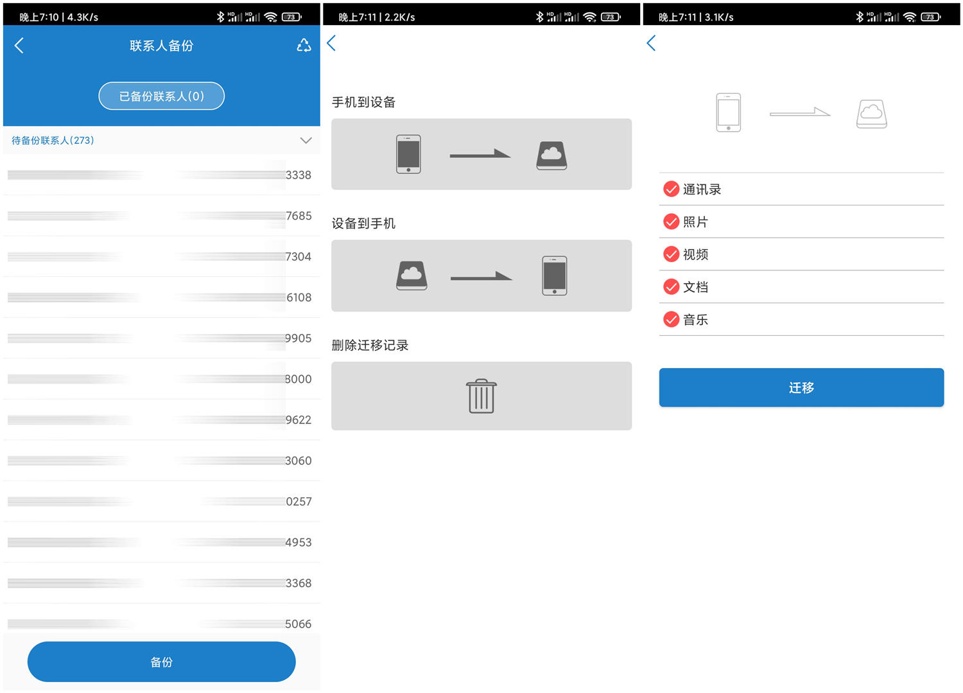This screenshot has width=963, height=693.
Task: Open the 待备份联系人(273) header label
Action: point(53,140)
